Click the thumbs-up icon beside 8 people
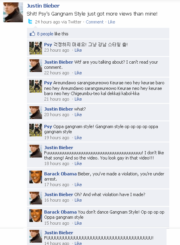Viewport: 180px width, 245px height. pyautogui.click(x=32, y=33)
